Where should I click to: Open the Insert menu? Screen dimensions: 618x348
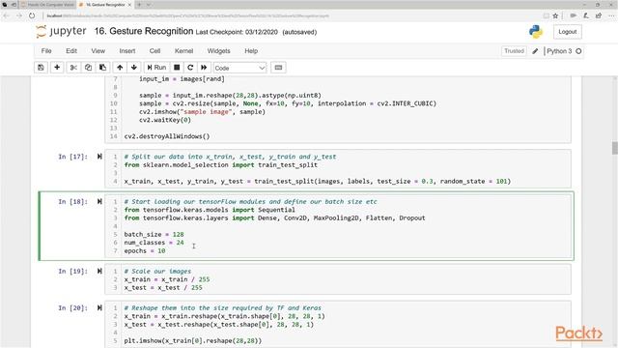click(127, 51)
